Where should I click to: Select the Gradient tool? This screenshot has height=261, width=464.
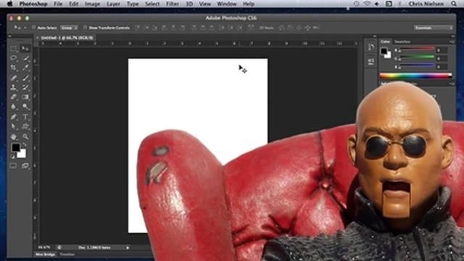[25, 97]
